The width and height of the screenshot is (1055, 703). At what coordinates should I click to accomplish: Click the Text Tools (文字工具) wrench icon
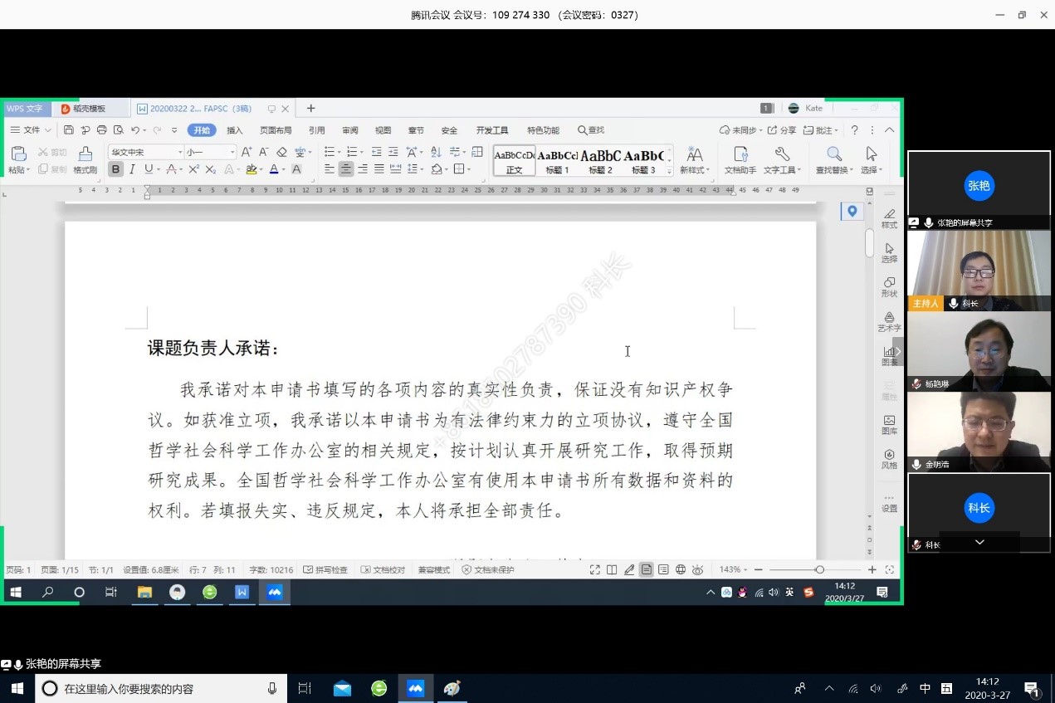coord(781,154)
